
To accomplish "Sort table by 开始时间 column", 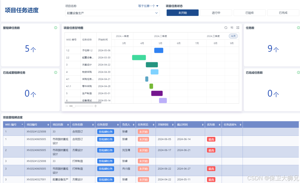I will pyautogui.click(x=173, y=125).
